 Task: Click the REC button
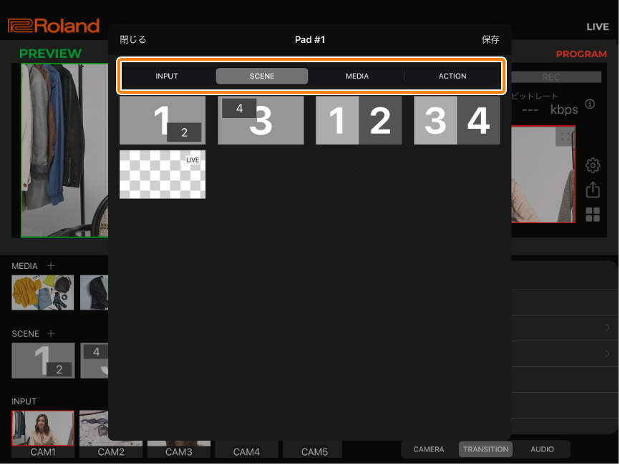coord(556,77)
